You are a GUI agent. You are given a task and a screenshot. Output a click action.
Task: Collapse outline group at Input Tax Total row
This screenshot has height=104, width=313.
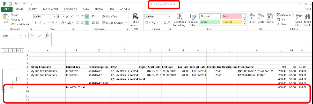11,87
